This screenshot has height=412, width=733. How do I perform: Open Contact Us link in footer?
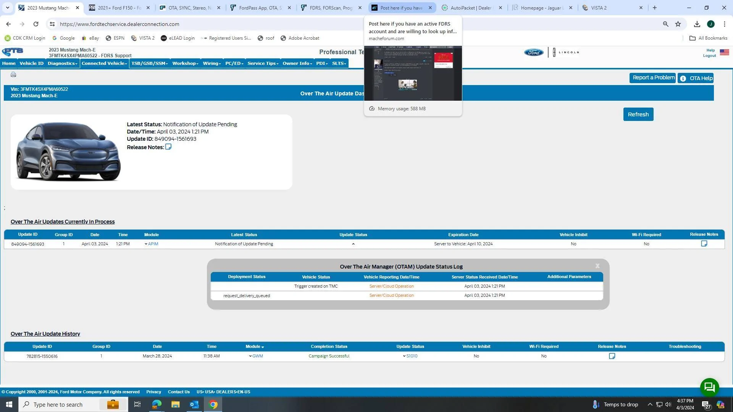[x=179, y=392]
